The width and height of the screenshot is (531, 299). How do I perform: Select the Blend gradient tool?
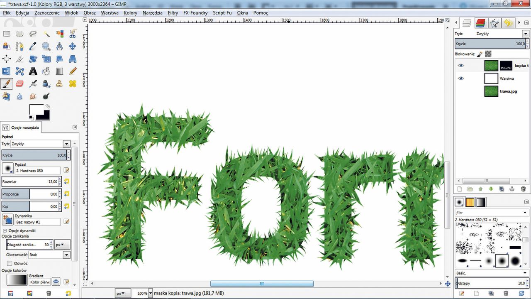click(59, 71)
